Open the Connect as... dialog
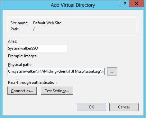This screenshot has width=146, height=118. pyautogui.click(x=22, y=91)
